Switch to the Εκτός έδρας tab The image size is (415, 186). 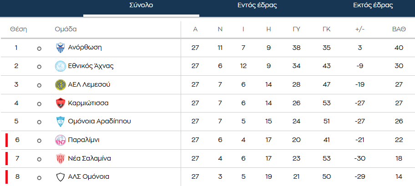tap(373, 5)
